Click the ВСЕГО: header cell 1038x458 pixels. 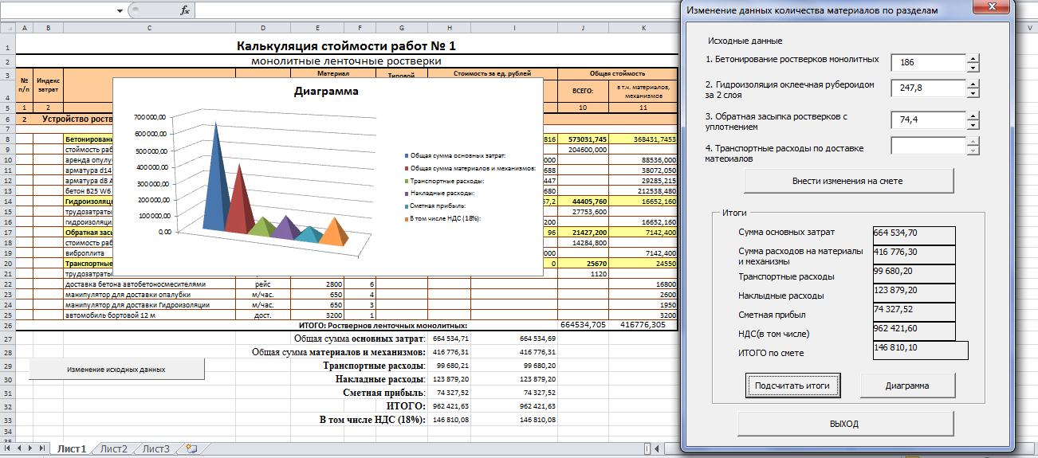[584, 91]
